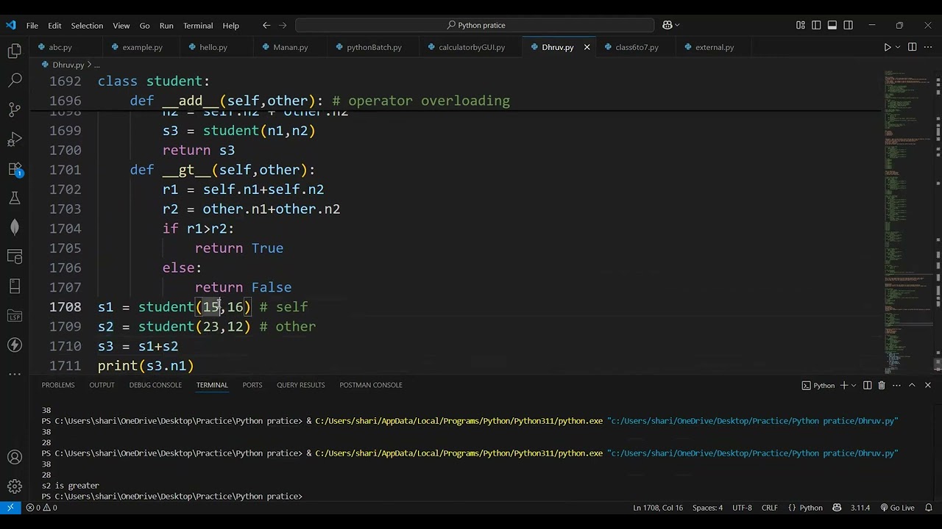Open the POSTMAN CONSOLE panel tab
Screen dimensions: 942x529
point(371,385)
